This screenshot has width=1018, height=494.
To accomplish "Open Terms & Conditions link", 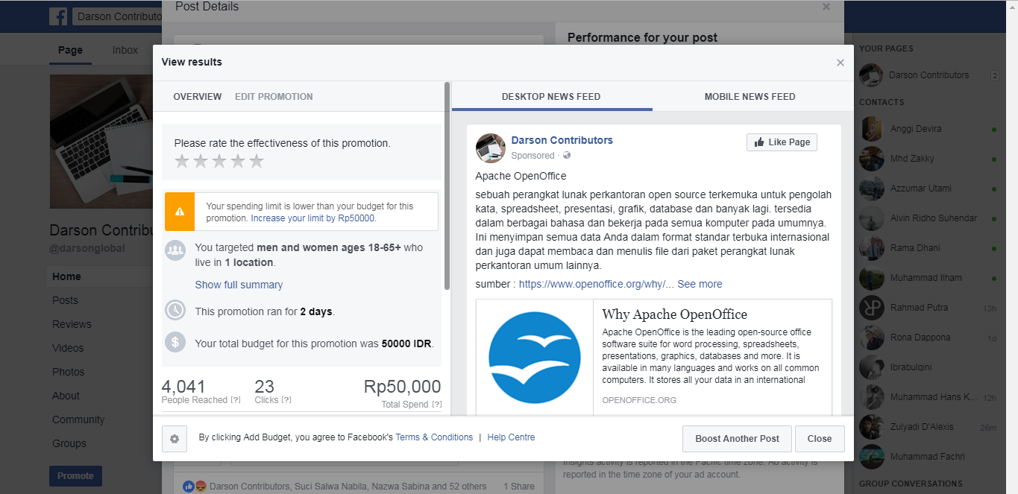I will (x=434, y=437).
